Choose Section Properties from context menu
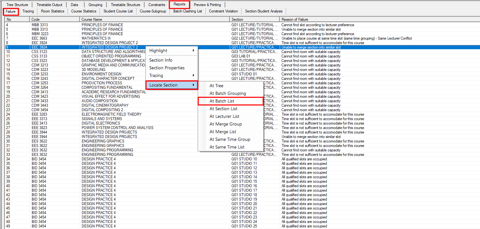Screen dimensions: 480x229 click(x=172, y=68)
